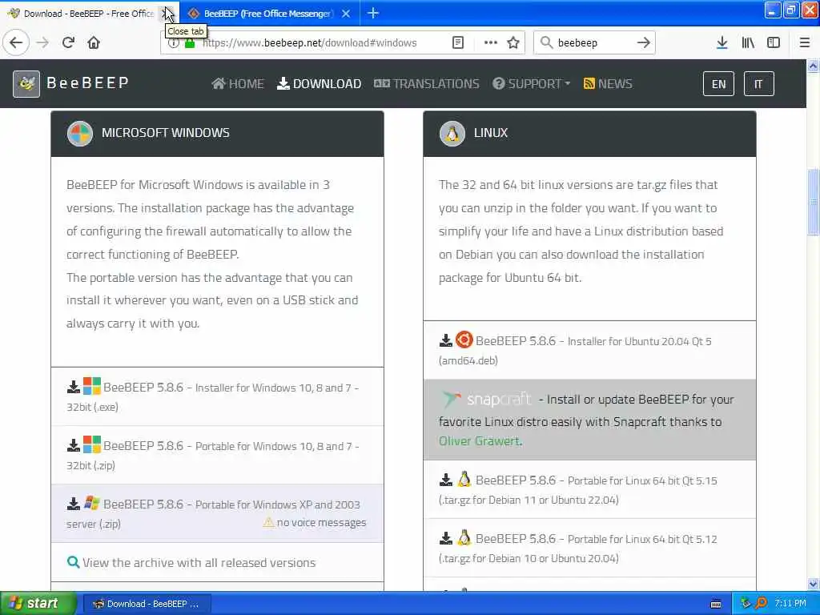The width and height of the screenshot is (820, 615).
Task: Click the address bar URL field
Action: coord(310,43)
